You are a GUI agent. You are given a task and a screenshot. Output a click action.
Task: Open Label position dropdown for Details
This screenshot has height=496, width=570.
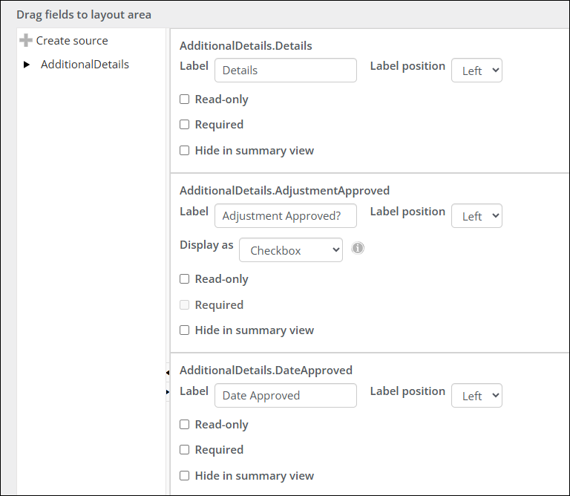[476, 71]
